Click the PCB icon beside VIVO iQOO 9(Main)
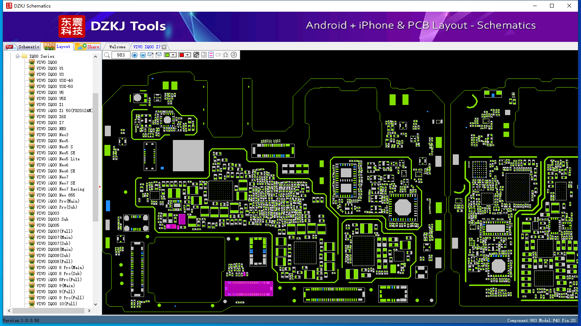Image resolution: width=581 pixels, height=326 pixels. [x=32, y=286]
